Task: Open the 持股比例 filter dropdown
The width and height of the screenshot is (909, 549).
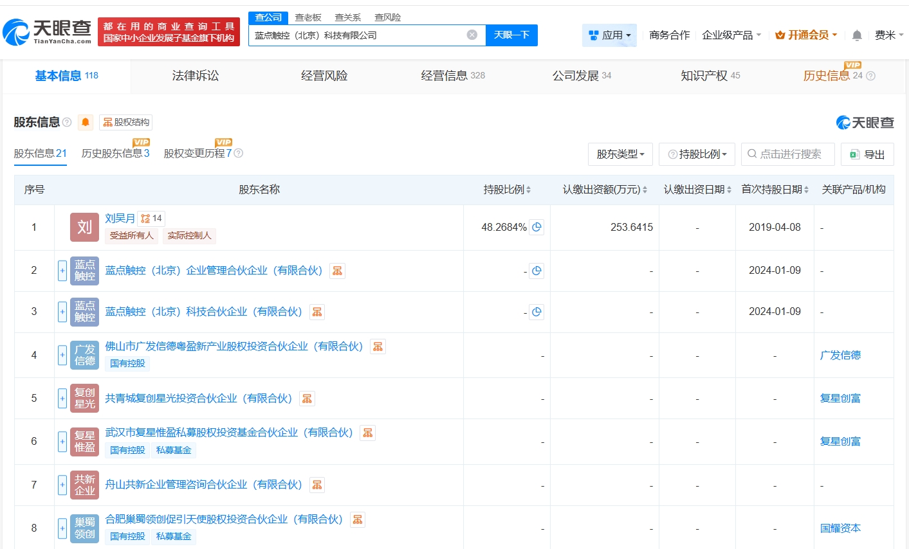Action: [x=697, y=154]
